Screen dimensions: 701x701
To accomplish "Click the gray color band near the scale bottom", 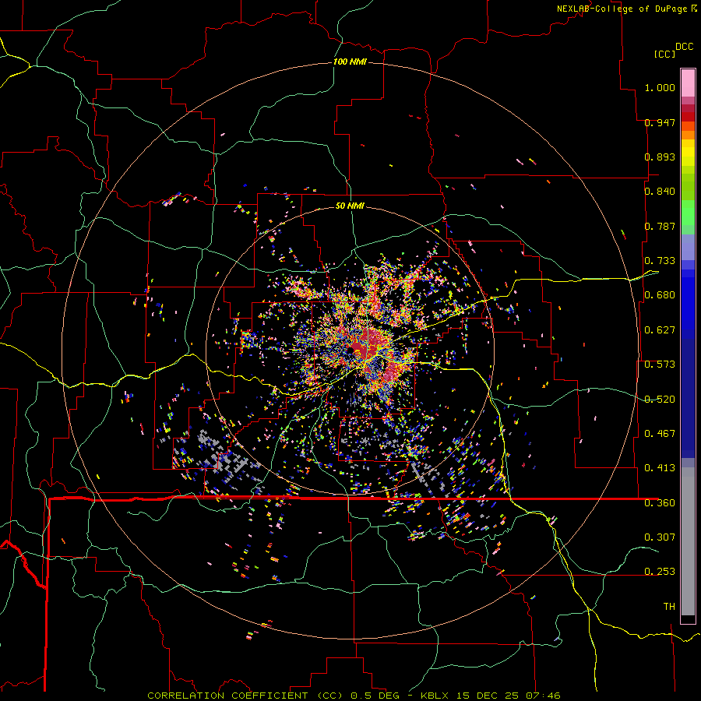I will pos(688,541).
